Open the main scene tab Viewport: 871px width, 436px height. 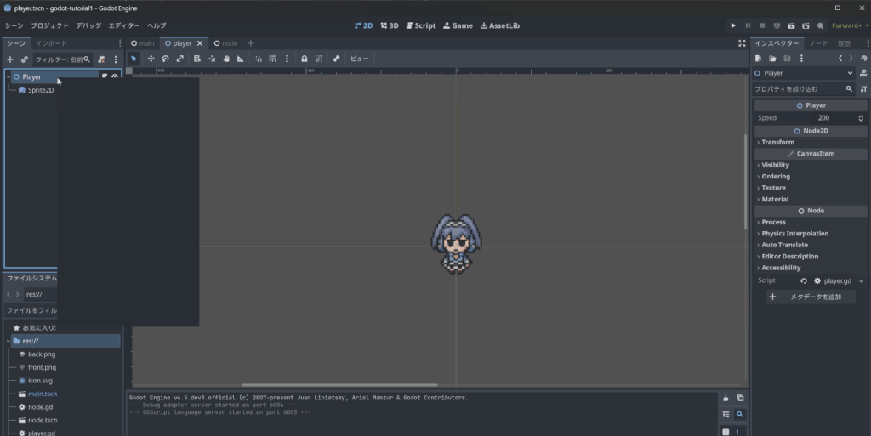tap(143, 43)
